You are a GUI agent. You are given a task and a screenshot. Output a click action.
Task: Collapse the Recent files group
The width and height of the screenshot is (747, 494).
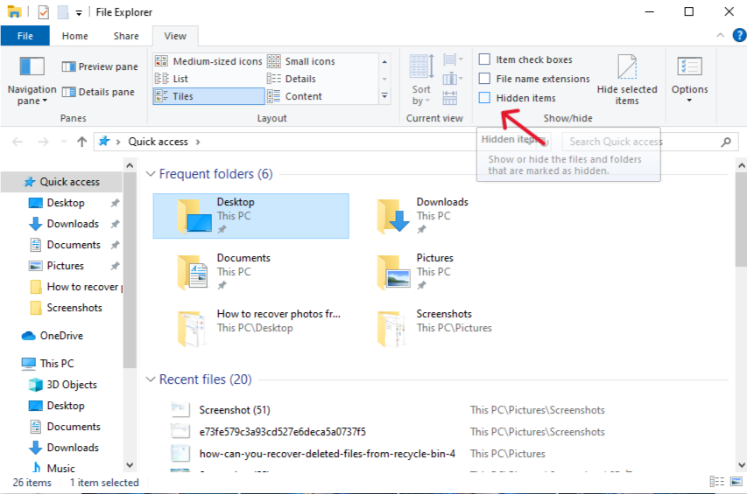tap(151, 379)
